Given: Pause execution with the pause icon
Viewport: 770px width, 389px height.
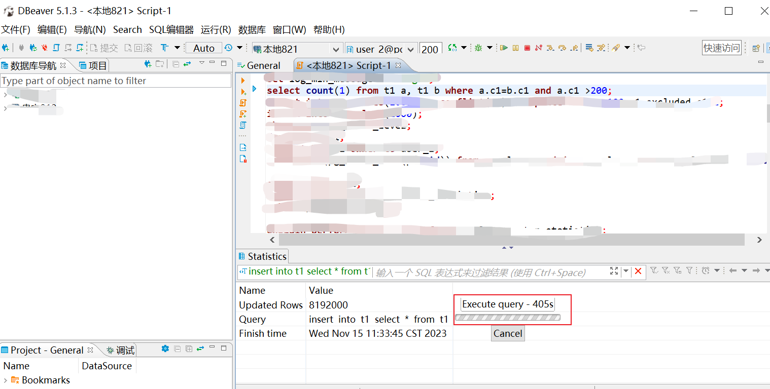Looking at the screenshot, I should point(516,49).
